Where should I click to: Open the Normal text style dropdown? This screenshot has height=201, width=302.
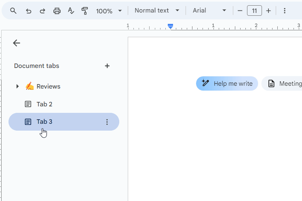[157, 11]
